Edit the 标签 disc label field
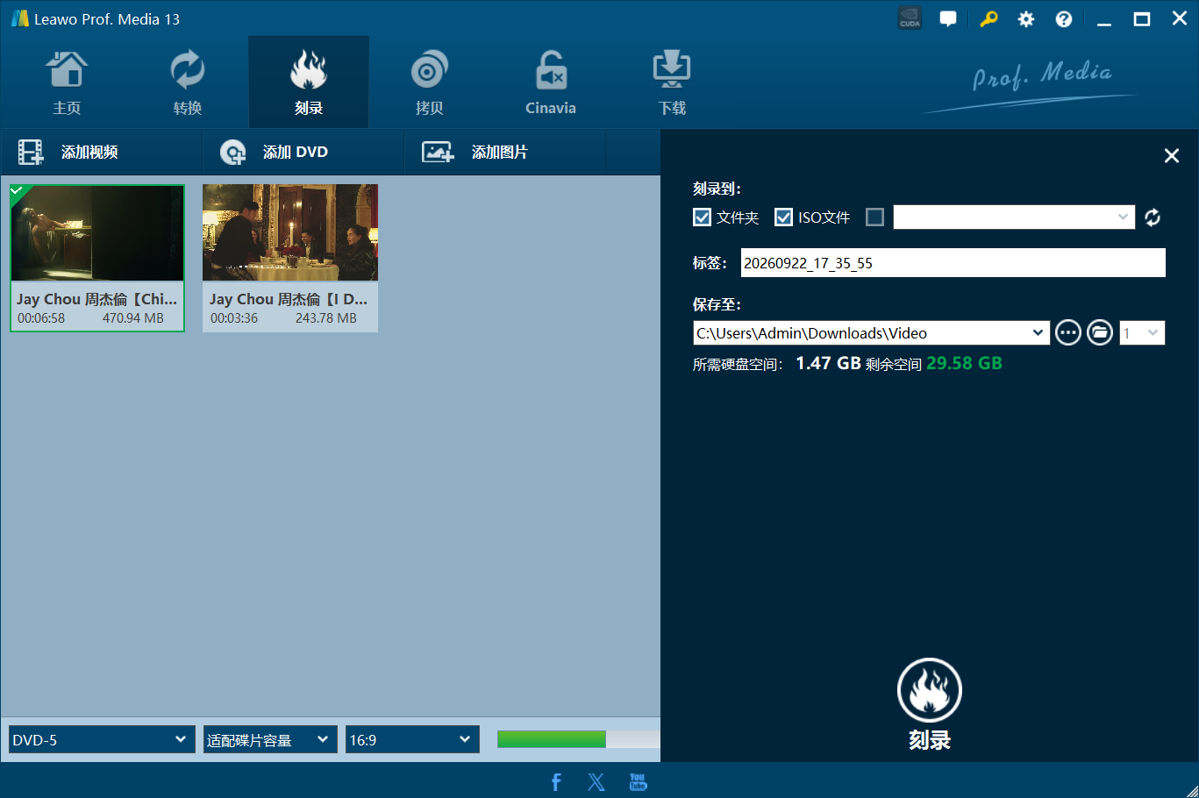1199x798 pixels. click(953, 263)
